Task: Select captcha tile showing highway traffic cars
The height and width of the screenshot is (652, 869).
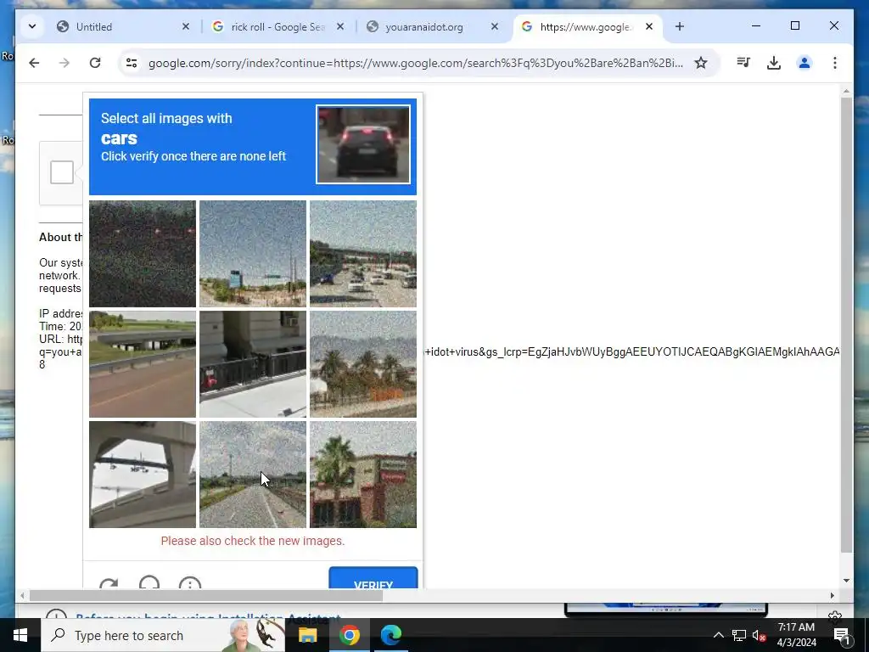Action: 363,253
